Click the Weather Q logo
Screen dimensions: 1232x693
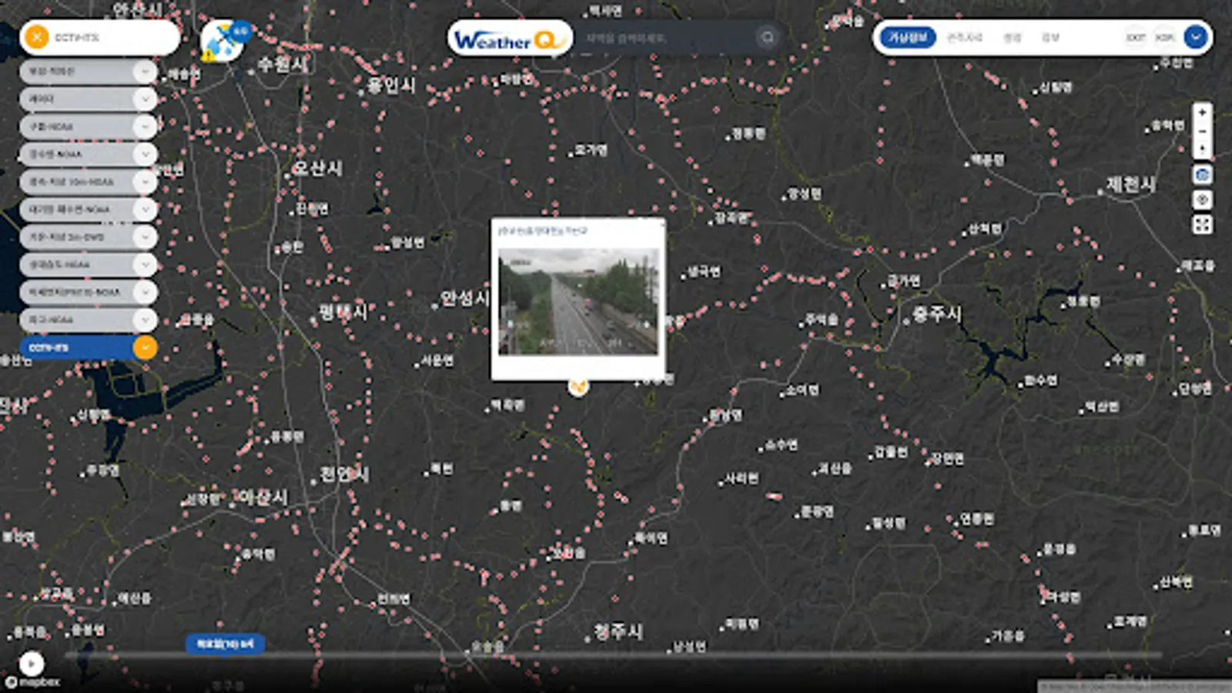pos(510,38)
